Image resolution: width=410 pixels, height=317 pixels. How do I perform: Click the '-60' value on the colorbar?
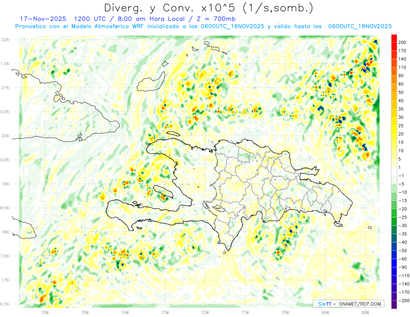point(402,259)
